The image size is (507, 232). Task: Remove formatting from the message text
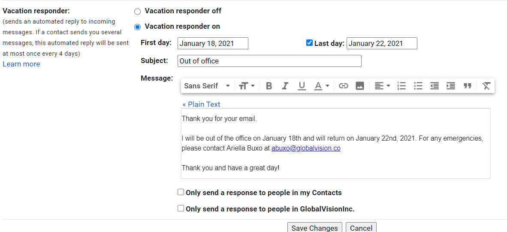click(486, 86)
